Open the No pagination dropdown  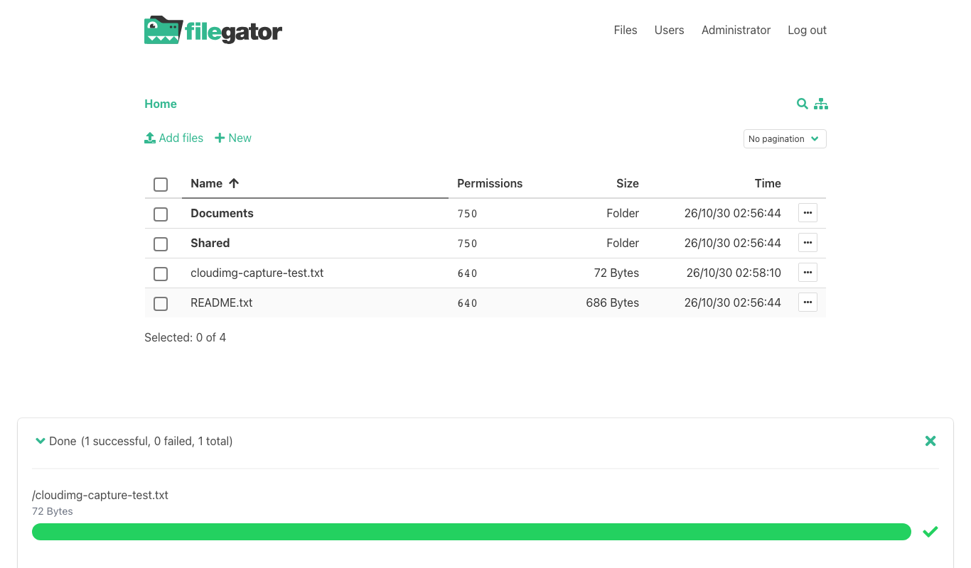tap(785, 138)
